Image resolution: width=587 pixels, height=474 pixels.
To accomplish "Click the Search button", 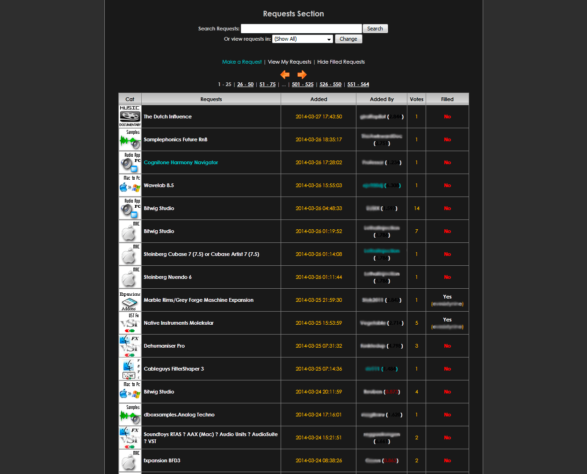I will (375, 29).
